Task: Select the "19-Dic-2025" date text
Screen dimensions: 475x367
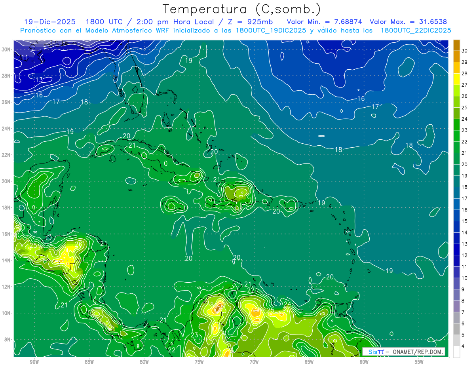Action: (49, 22)
